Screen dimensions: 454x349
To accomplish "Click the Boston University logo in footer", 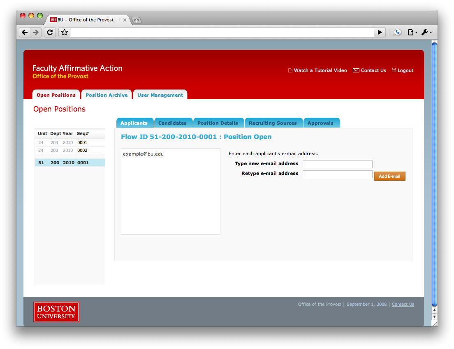I will point(56,312).
